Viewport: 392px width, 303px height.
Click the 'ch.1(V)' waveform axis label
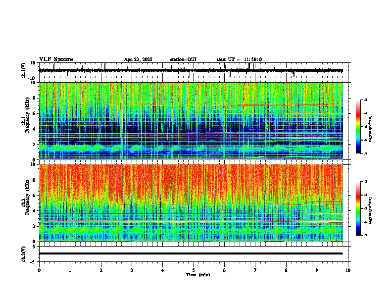[24, 70]
